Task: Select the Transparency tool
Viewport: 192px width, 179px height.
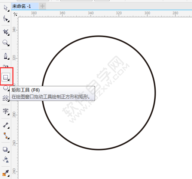Action: (x=6, y=159)
